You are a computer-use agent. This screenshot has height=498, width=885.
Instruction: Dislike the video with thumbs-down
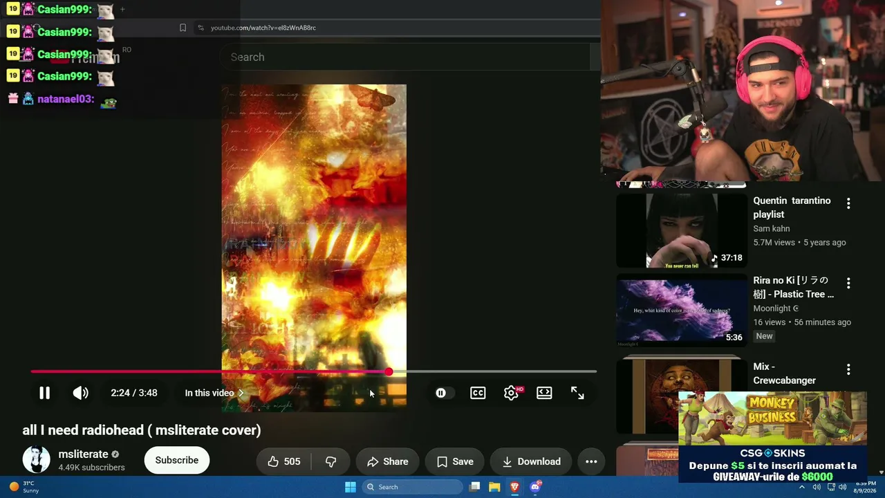point(330,461)
